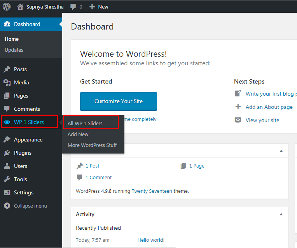This screenshot has width=297, height=248.
Task: Open the WP 1 Sliders menu
Action: point(31,122)
